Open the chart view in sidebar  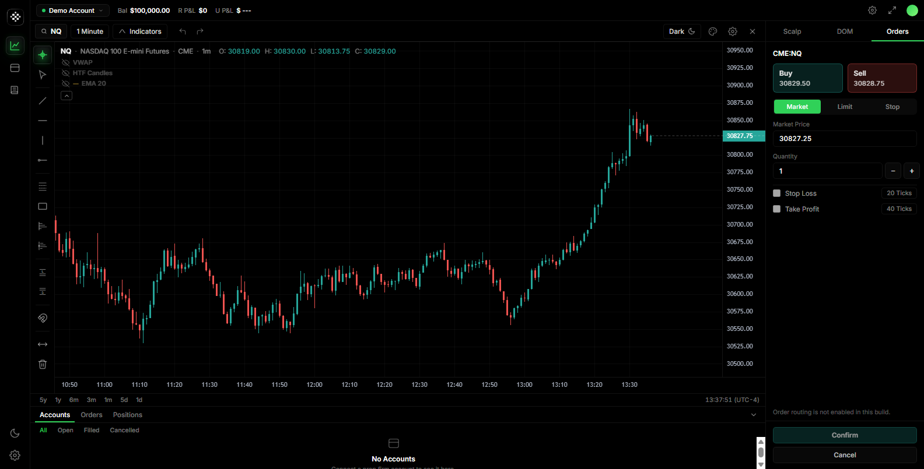15,45
